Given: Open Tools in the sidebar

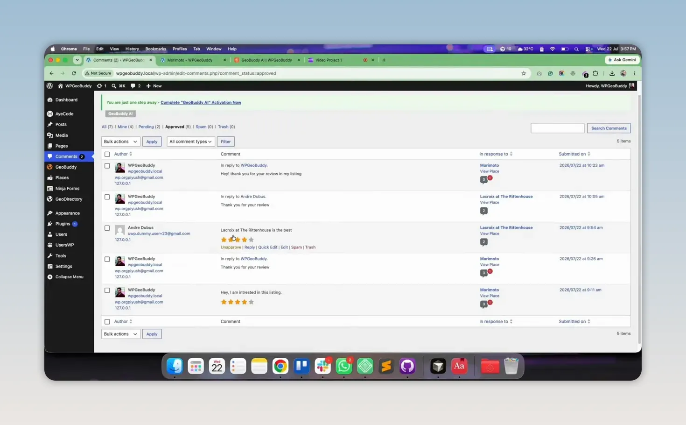Looking at the screenshot, I should click(x=61, y=256).
